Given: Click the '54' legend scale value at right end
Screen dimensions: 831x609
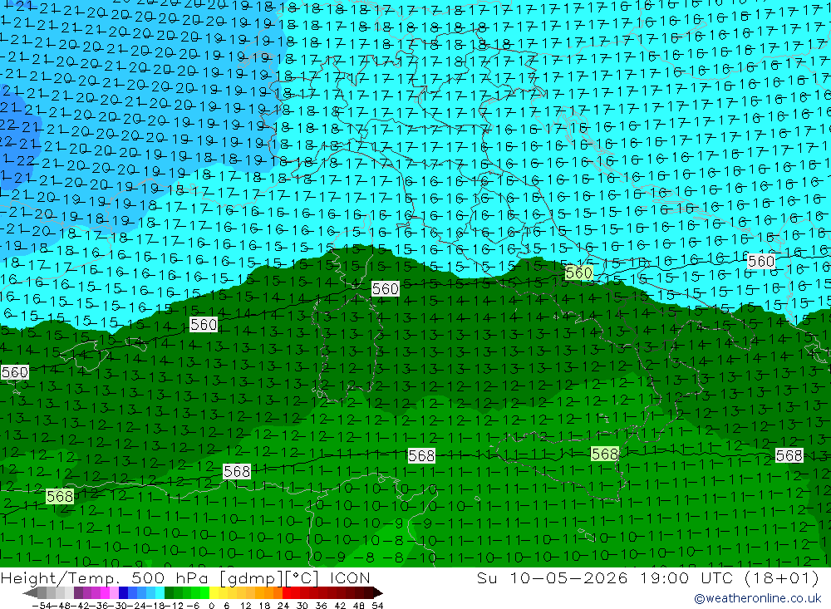Looking at the screenshot, I should (x=377, y=606).
